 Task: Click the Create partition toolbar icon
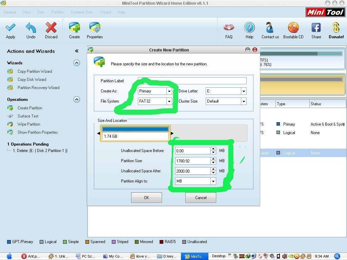74,28
